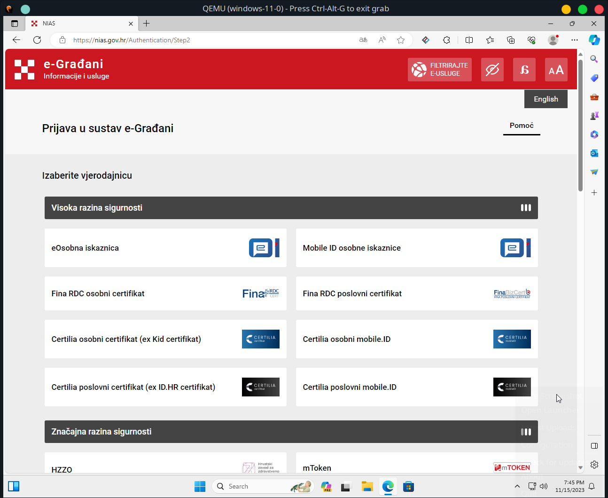Viewport: 608px width, 498px height.
Task: Select Certilia poslovni mobile.ID option
Action: click(x=417, y=387)
